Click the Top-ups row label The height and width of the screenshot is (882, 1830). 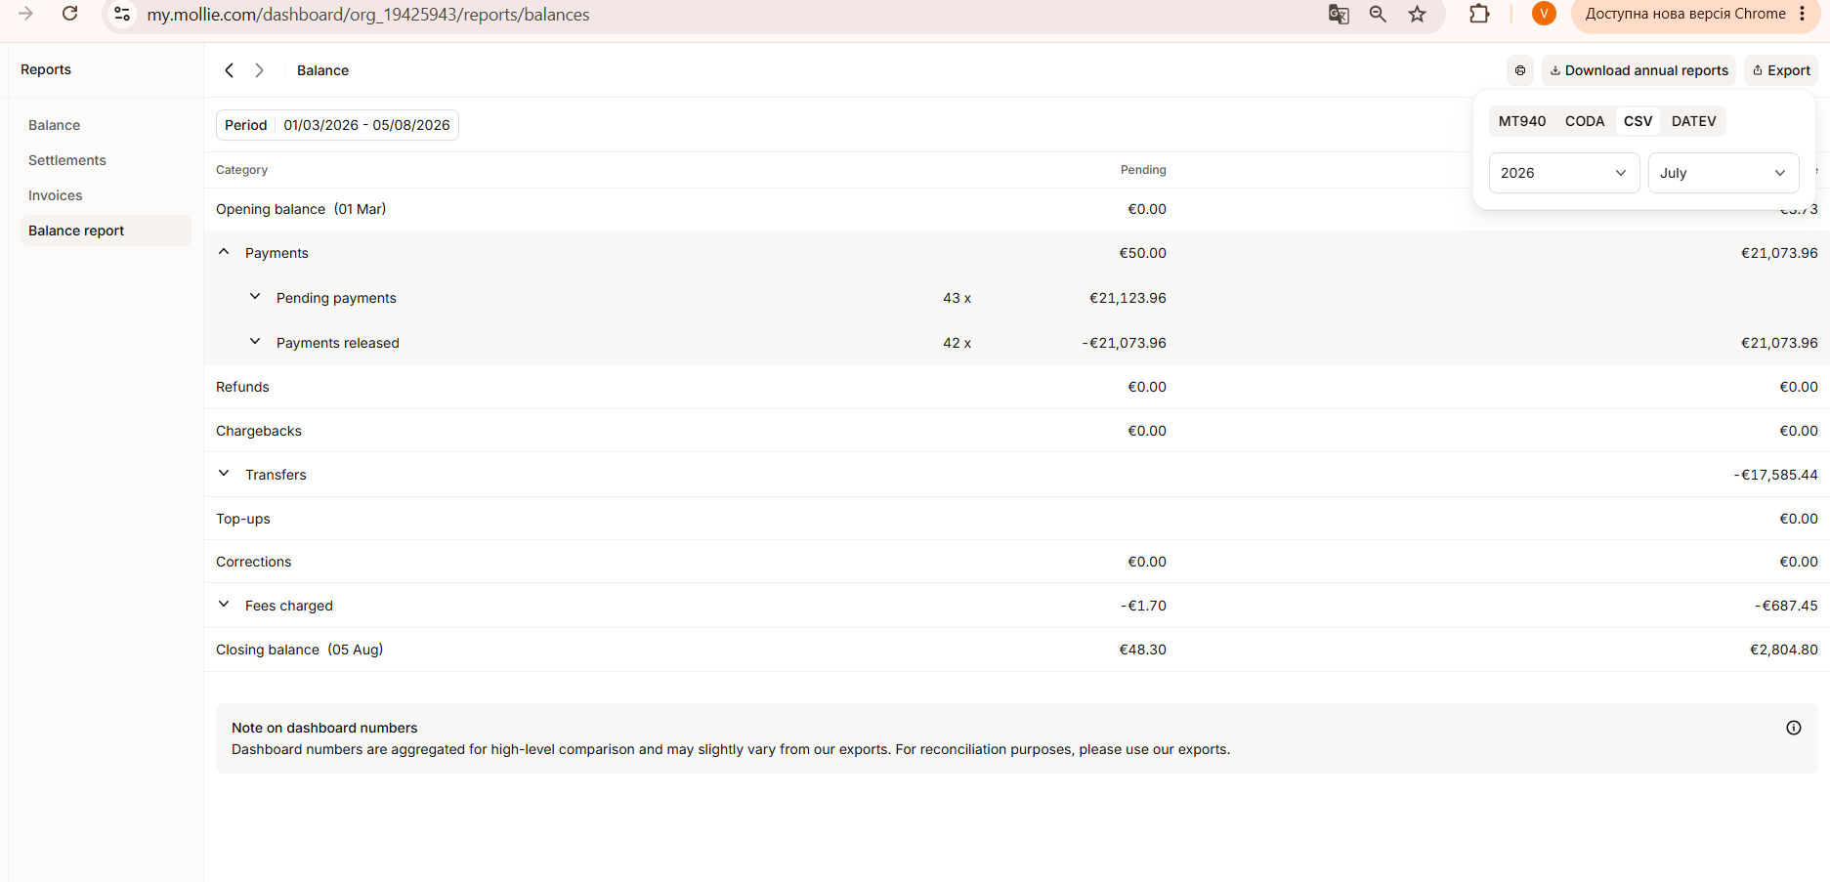click(243, 519)
